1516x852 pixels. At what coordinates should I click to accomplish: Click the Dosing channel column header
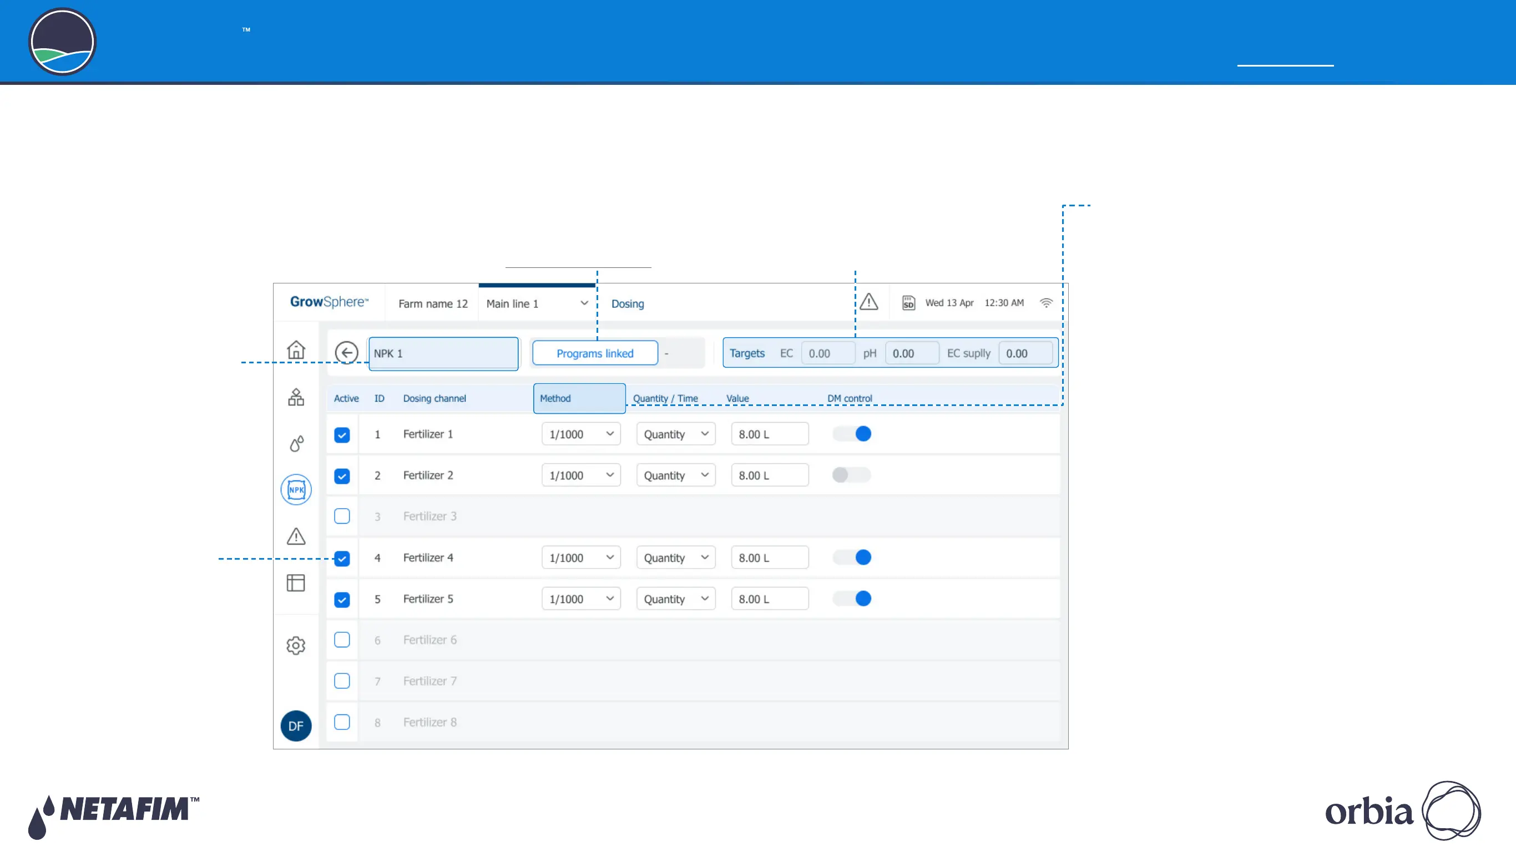click(434, 398)
